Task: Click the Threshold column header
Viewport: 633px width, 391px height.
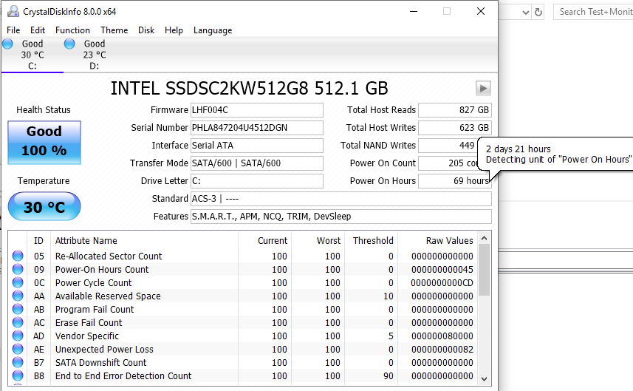Action: (x=371, y=241)
